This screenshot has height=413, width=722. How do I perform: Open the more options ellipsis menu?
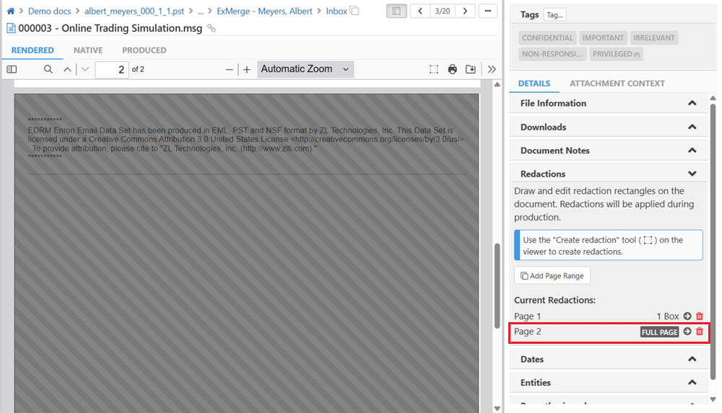(x=487, y=11)
